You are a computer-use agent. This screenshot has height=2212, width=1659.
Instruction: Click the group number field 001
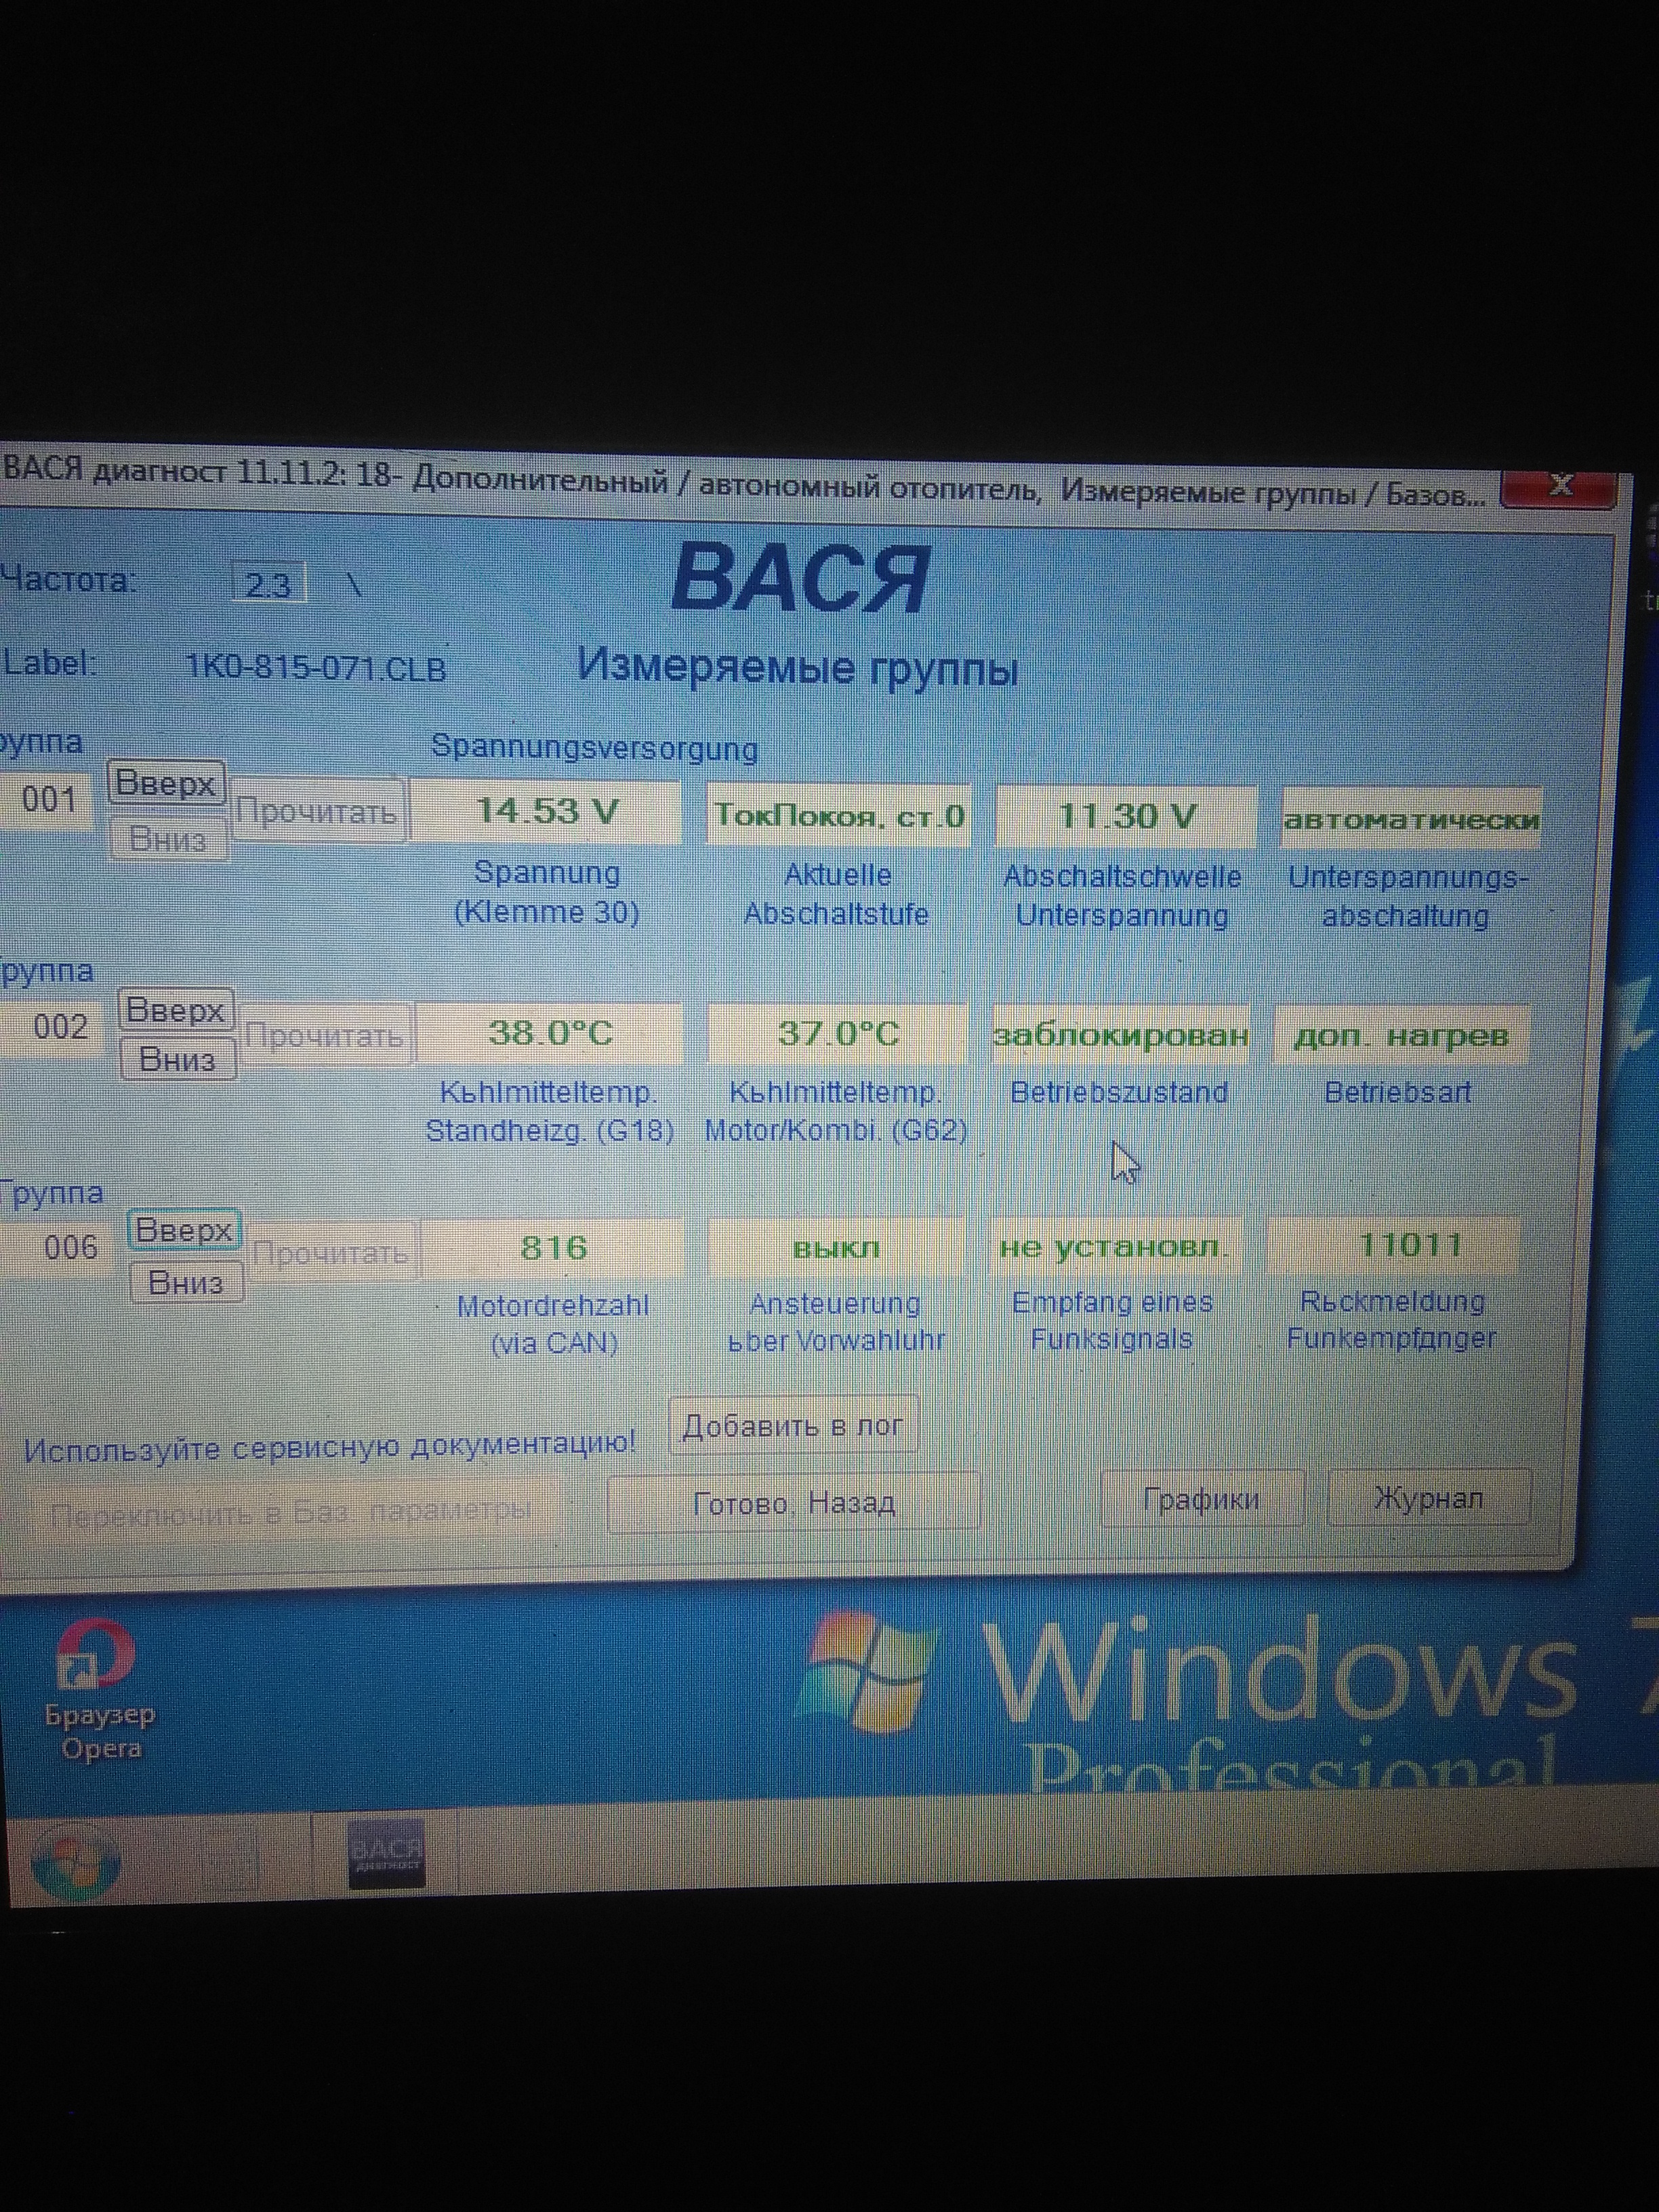click(48, 800)
